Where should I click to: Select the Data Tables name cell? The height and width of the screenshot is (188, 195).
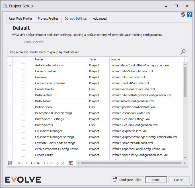(x=61, y=101)
